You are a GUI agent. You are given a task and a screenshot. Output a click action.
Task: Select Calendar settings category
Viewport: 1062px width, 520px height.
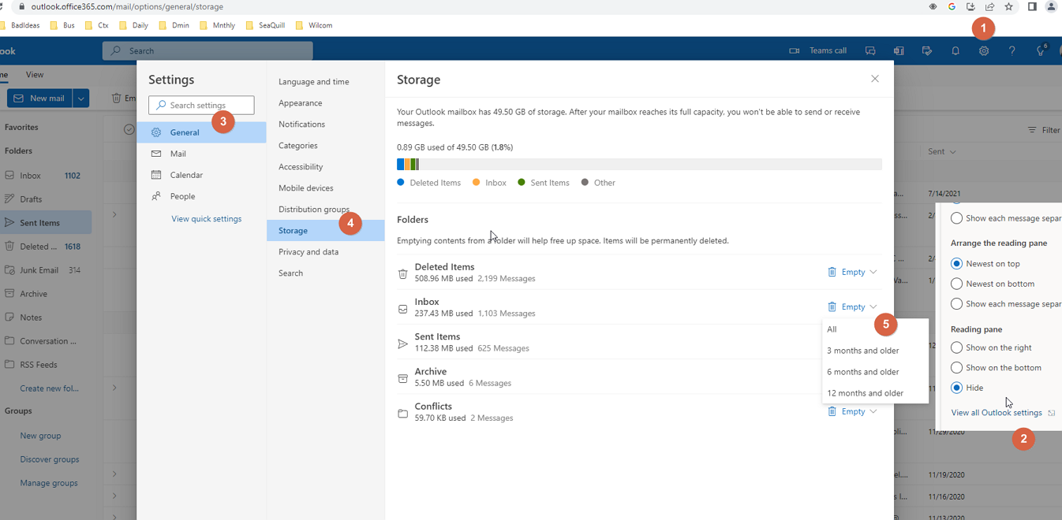pyautogui.click(x=201, y=175)
